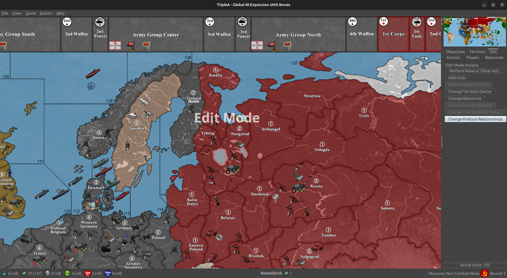This screenshot has width=507, height=278.
Task: Select the Air LL counter icon in status bar
Action: click(x=68, y=273)
